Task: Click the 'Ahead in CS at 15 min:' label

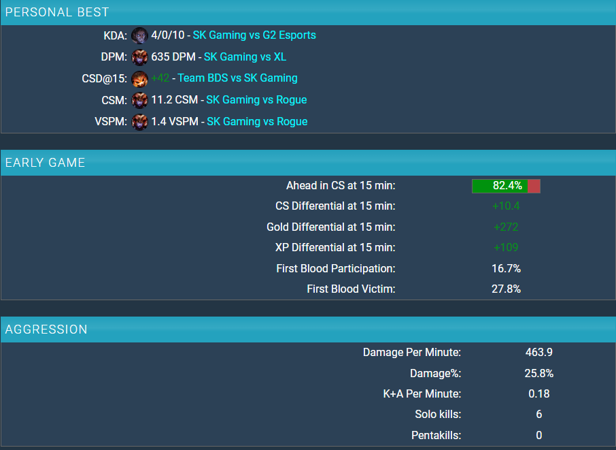Action: (341, 185)
